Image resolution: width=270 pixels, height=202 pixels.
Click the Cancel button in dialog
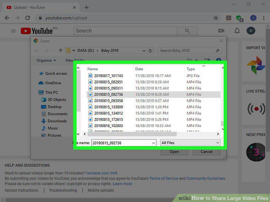point(206,152)
